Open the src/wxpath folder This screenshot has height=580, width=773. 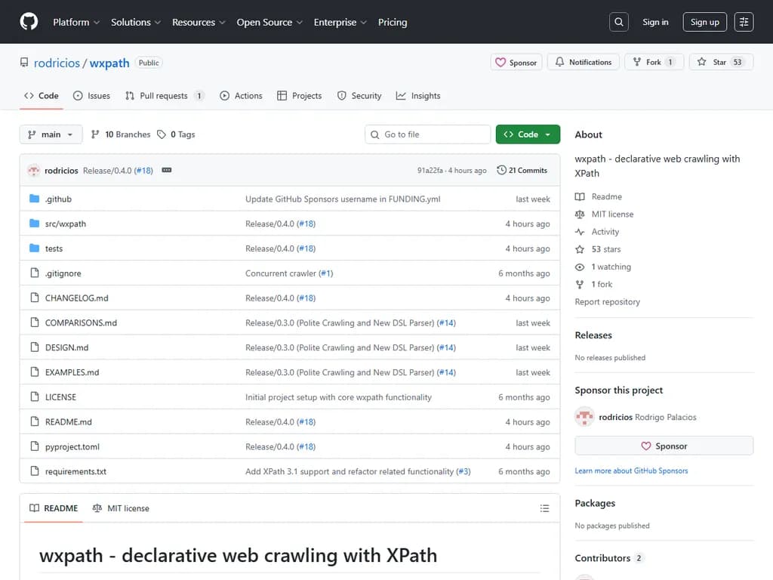click(x=66, y=224)
